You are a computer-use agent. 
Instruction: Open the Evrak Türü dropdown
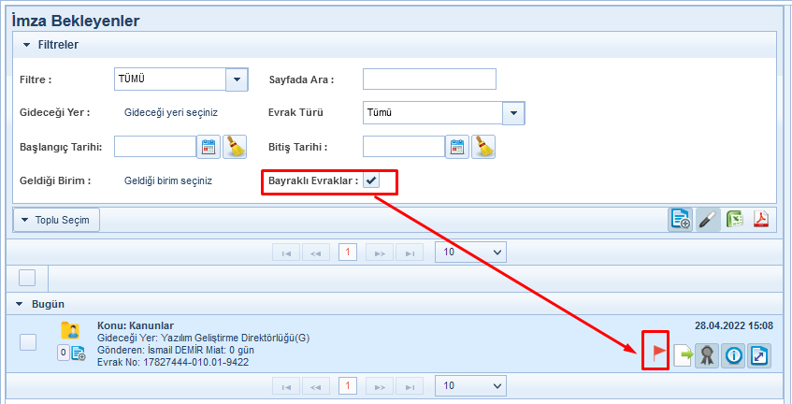(513, 113)
